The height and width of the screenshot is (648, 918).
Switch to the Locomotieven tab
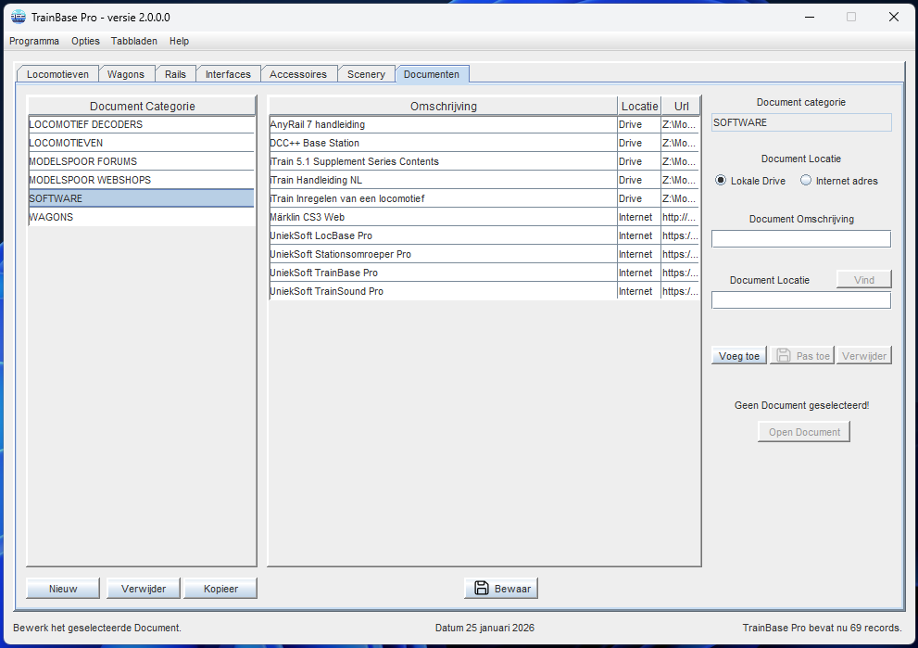[57, 74]
